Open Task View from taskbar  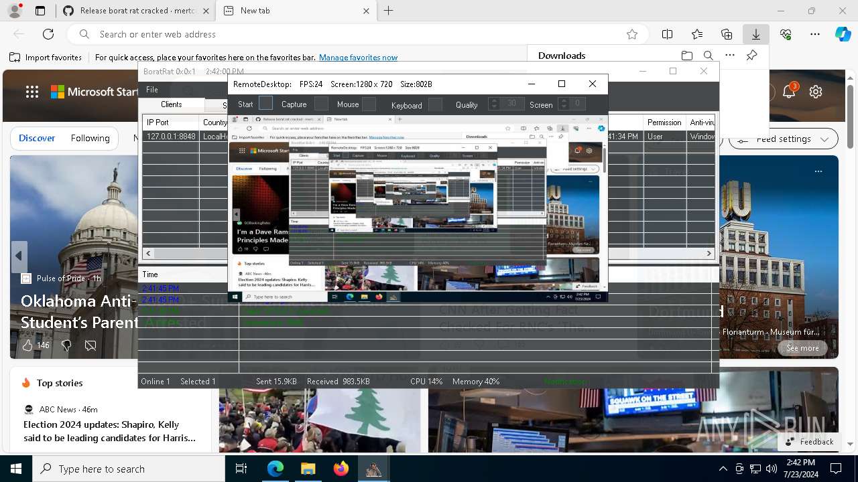click(x=241, y=469)
